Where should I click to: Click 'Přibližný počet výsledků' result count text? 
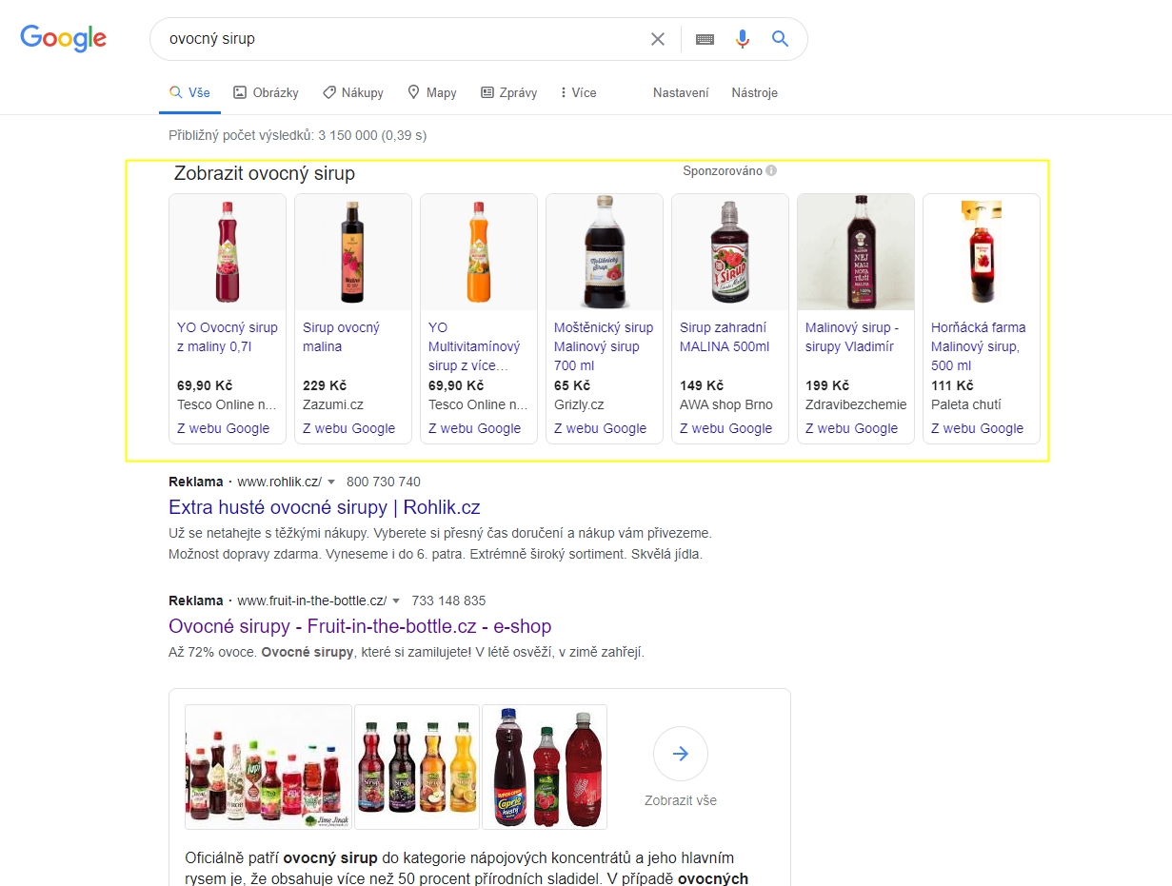click(x=298, y=136)
